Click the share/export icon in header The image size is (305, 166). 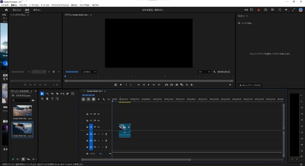pyautogui.click(x=265, y=9)
